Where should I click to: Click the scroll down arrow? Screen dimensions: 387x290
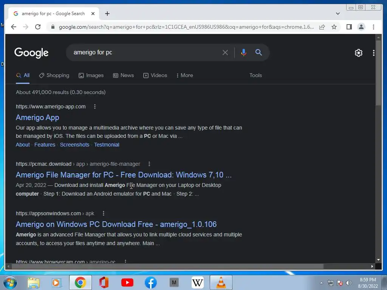point(378,260)
